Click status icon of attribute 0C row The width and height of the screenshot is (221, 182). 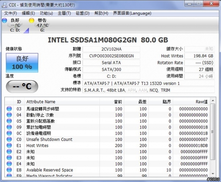click(x=9, y=133)
